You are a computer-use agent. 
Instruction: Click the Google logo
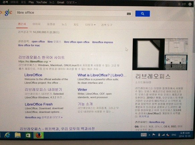pos(6,12)
